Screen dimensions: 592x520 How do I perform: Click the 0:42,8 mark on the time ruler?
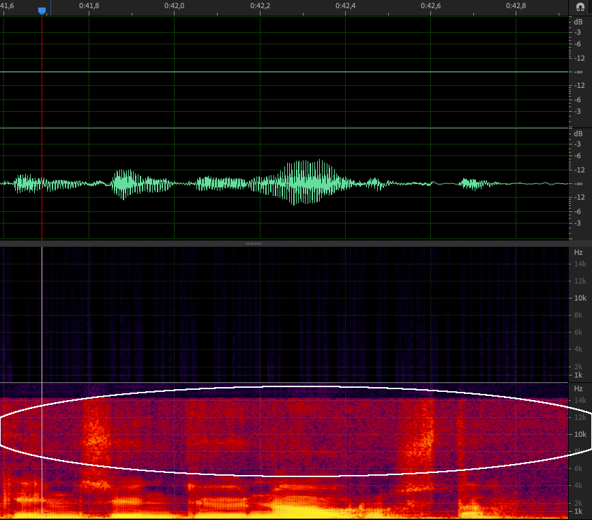516,6
